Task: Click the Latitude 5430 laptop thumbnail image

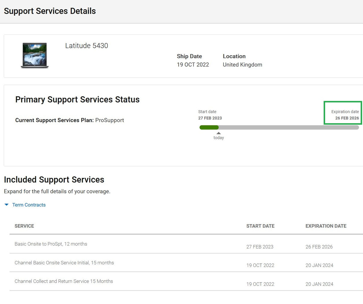Action: 35,56
